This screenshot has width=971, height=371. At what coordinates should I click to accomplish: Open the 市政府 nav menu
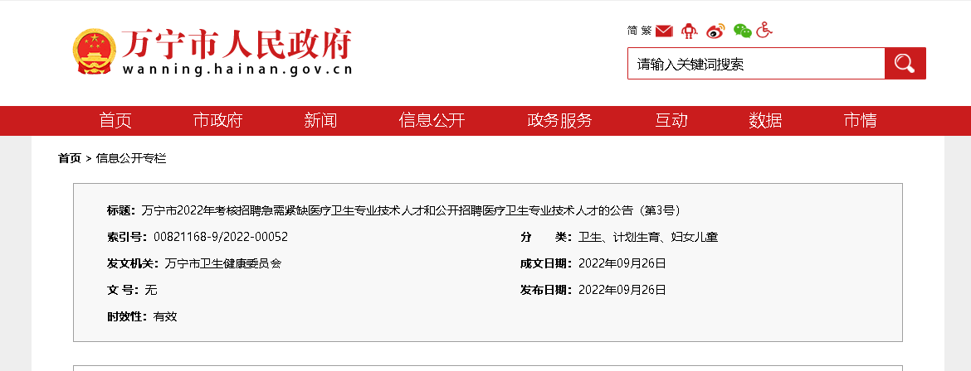(x=217, y=120)
